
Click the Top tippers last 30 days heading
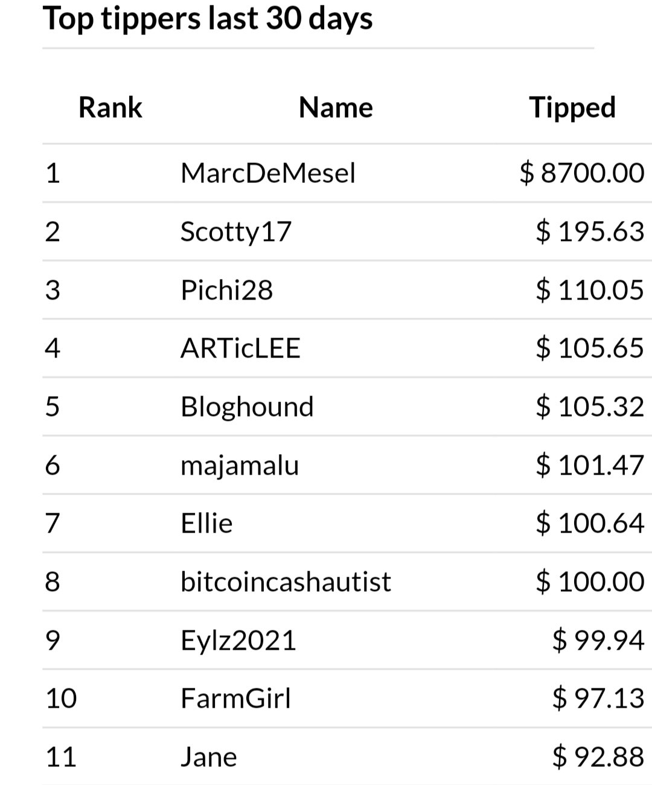208,19
